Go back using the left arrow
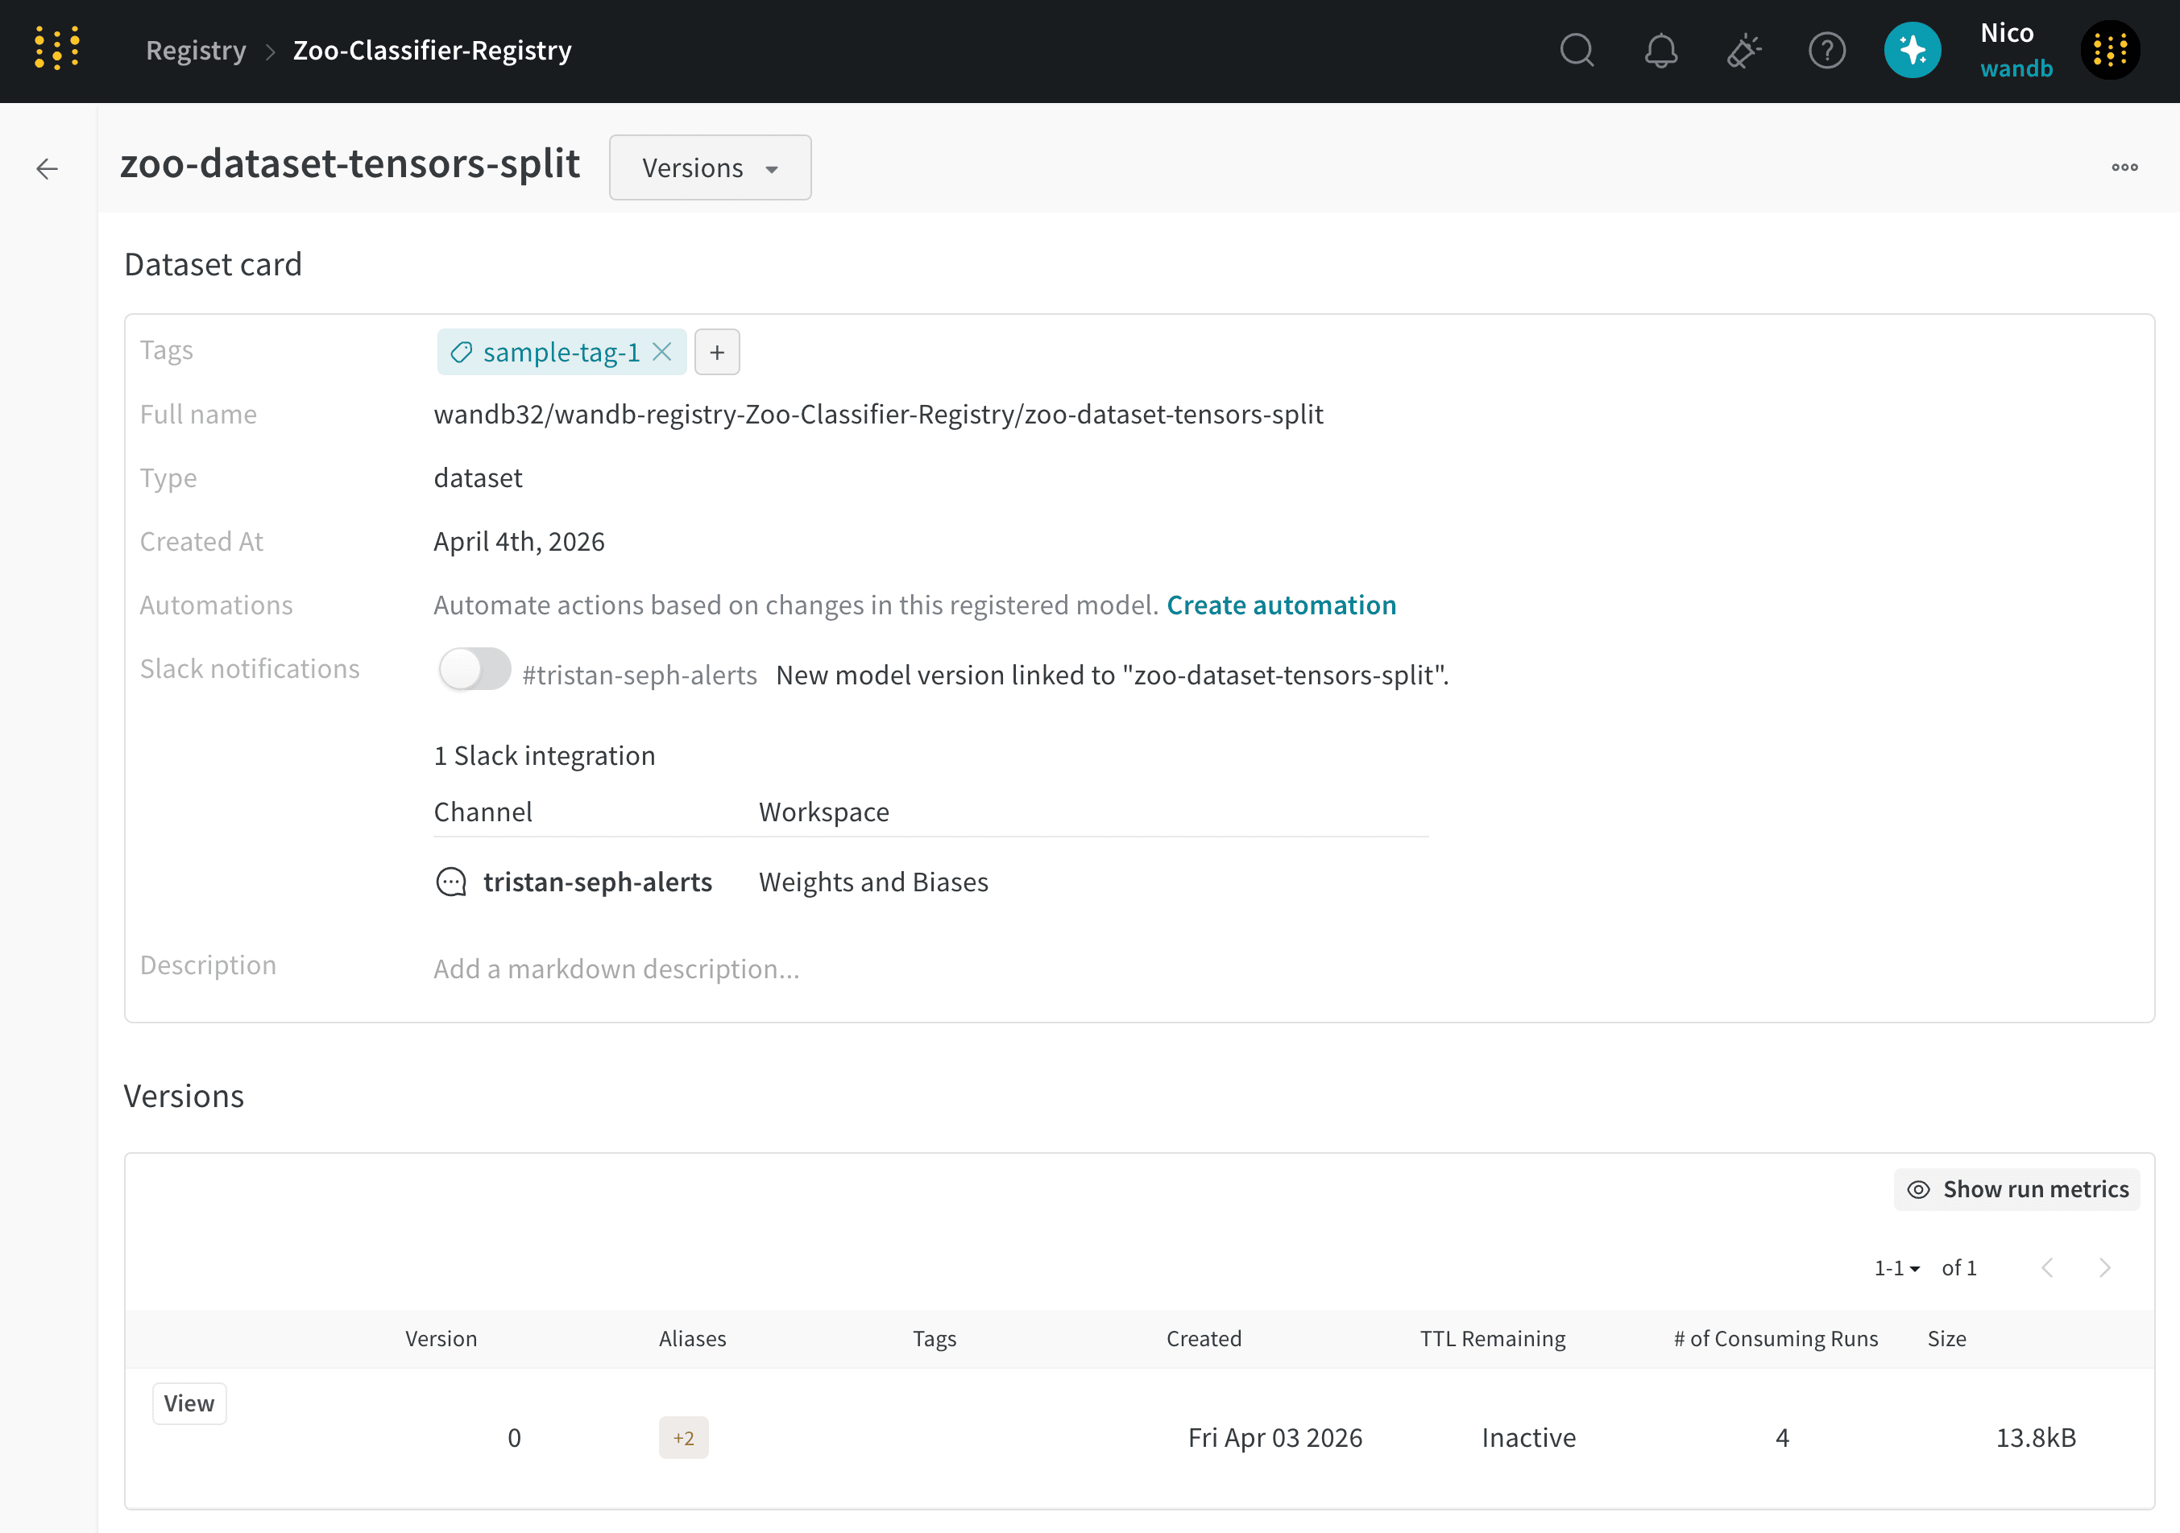Viewport: 2180px width, 1533px height. coord(47,169)
